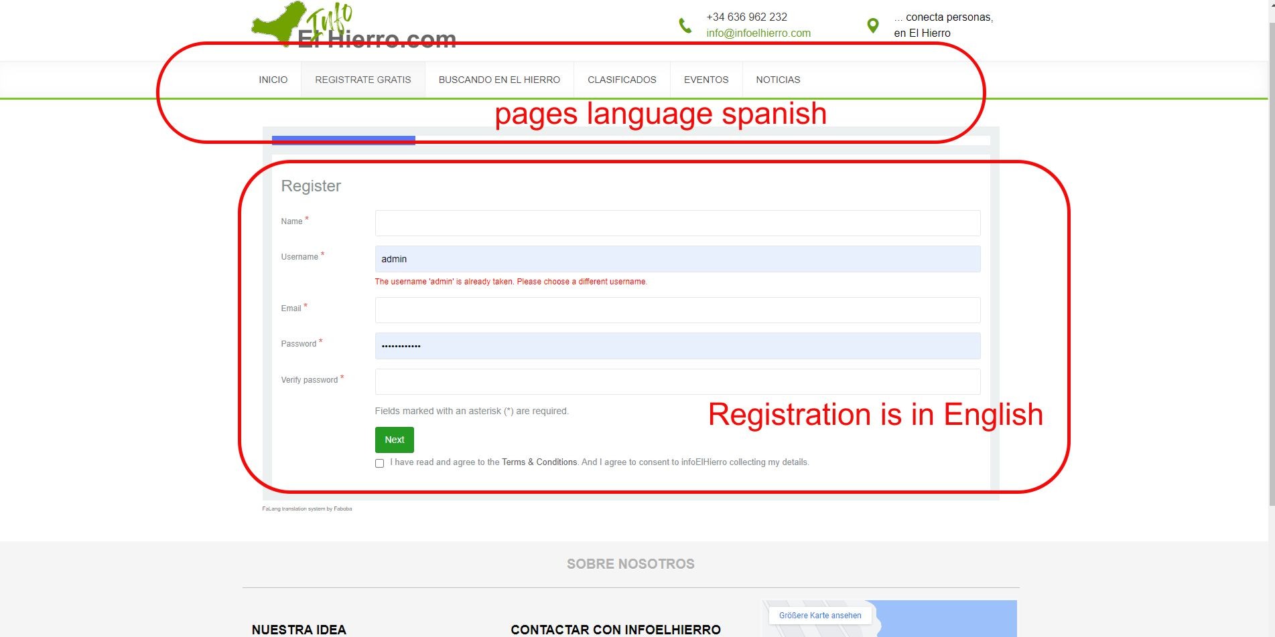Viewport: 1275px width, 637px height.
Task: Click the SOBRE NOSOTROS heading
Action: [x=630, y=564]
